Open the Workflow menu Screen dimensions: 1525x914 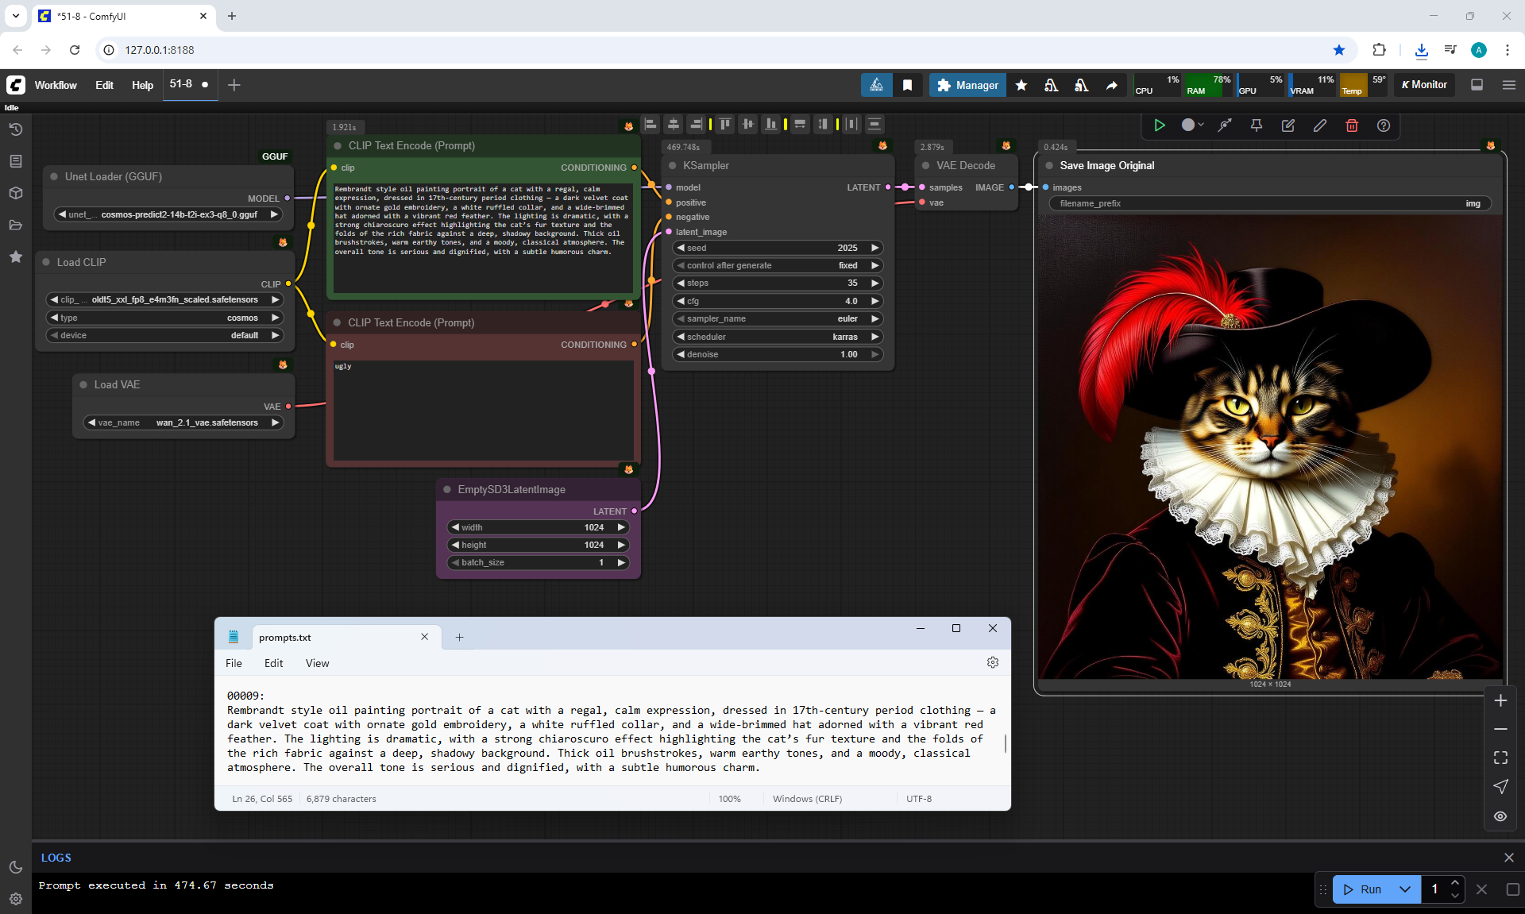[x=56, y=85]
